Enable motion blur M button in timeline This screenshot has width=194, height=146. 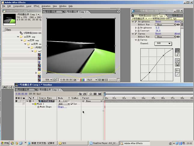tap(100, 94)
